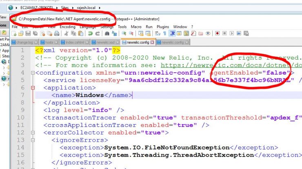Click the Close All toolbar icon

pos(50,33)
